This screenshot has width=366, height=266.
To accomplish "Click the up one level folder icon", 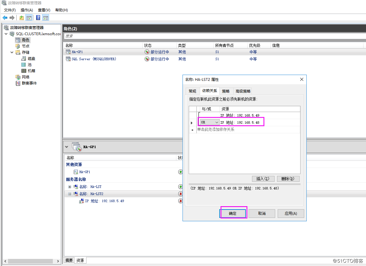I will point(21,18).
